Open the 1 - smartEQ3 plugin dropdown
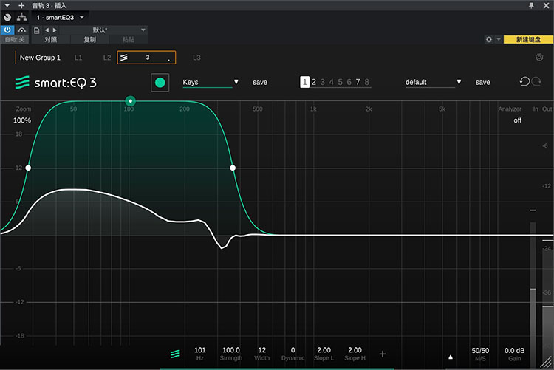The height and width of the screenshot is (370, 554). pos(60,17)
